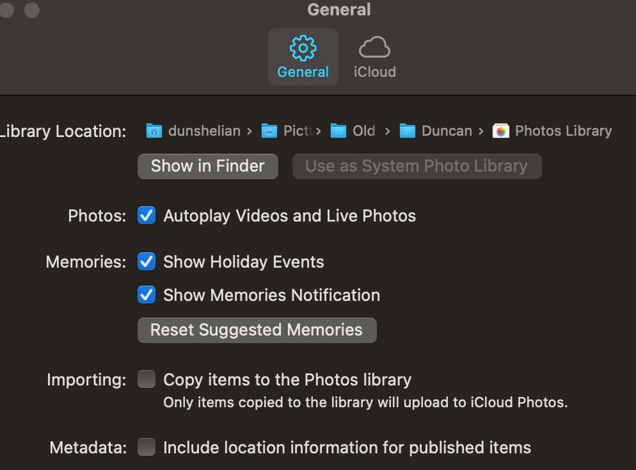Click the chevron after Old folder

[x=387, y=131]
